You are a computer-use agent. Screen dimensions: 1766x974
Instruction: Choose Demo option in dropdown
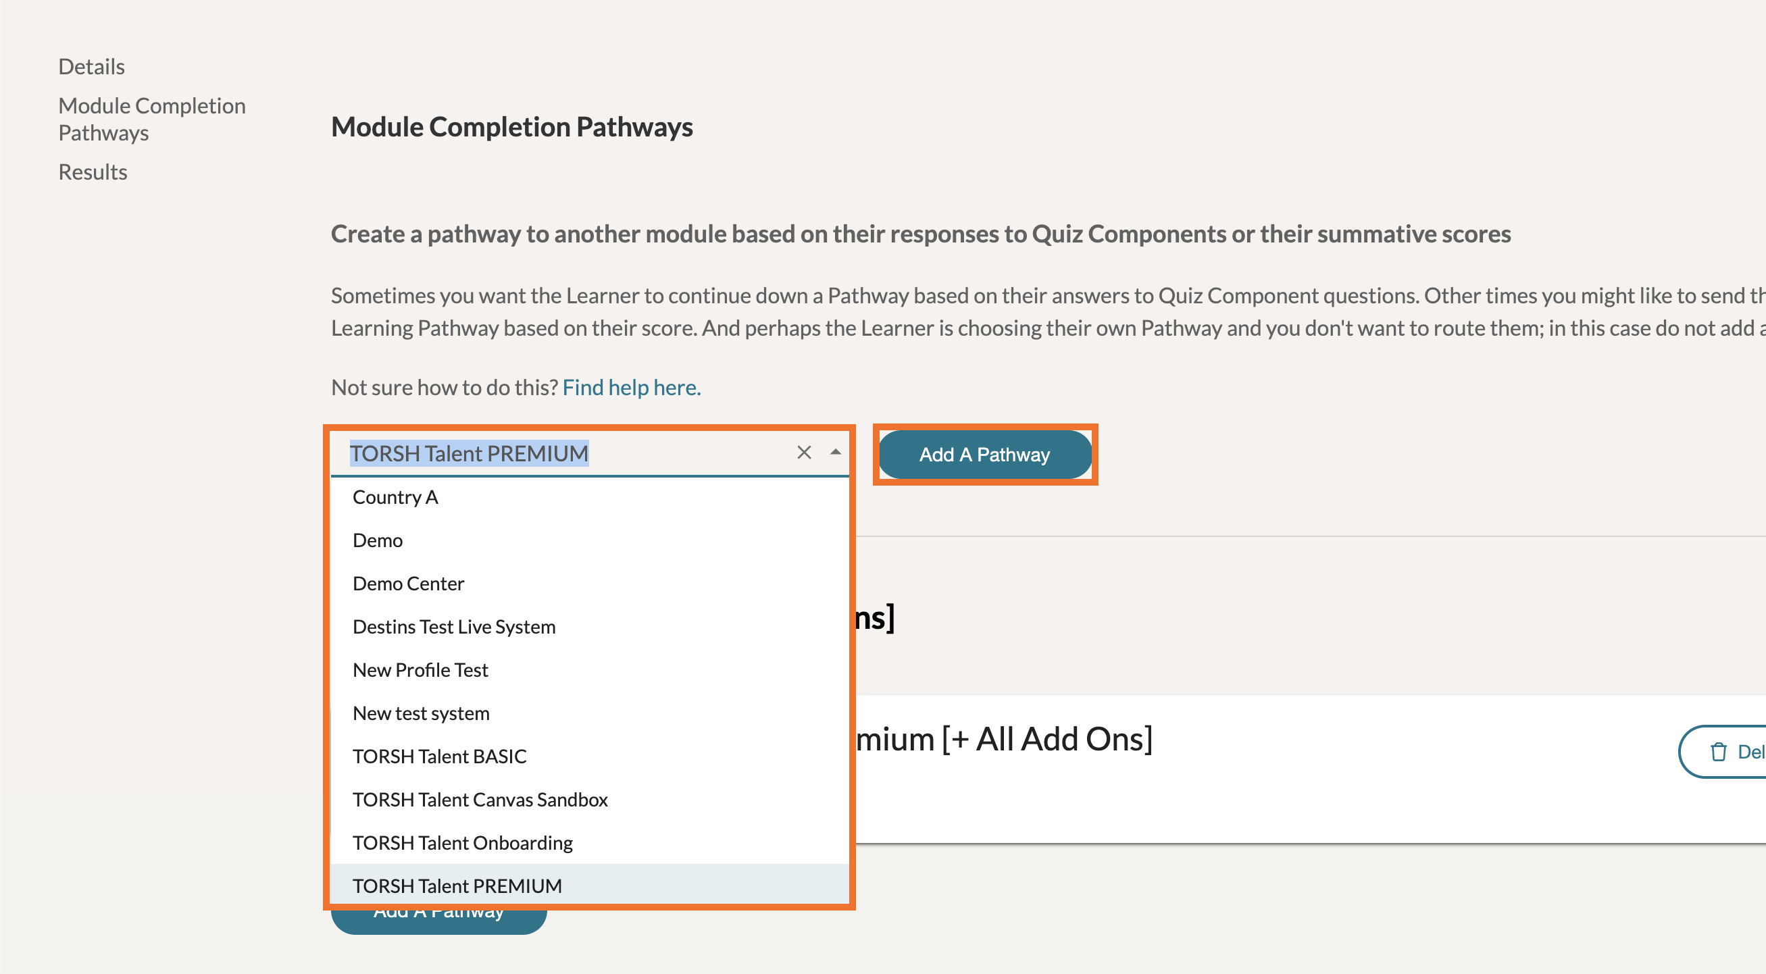click(x=377, y=540)
